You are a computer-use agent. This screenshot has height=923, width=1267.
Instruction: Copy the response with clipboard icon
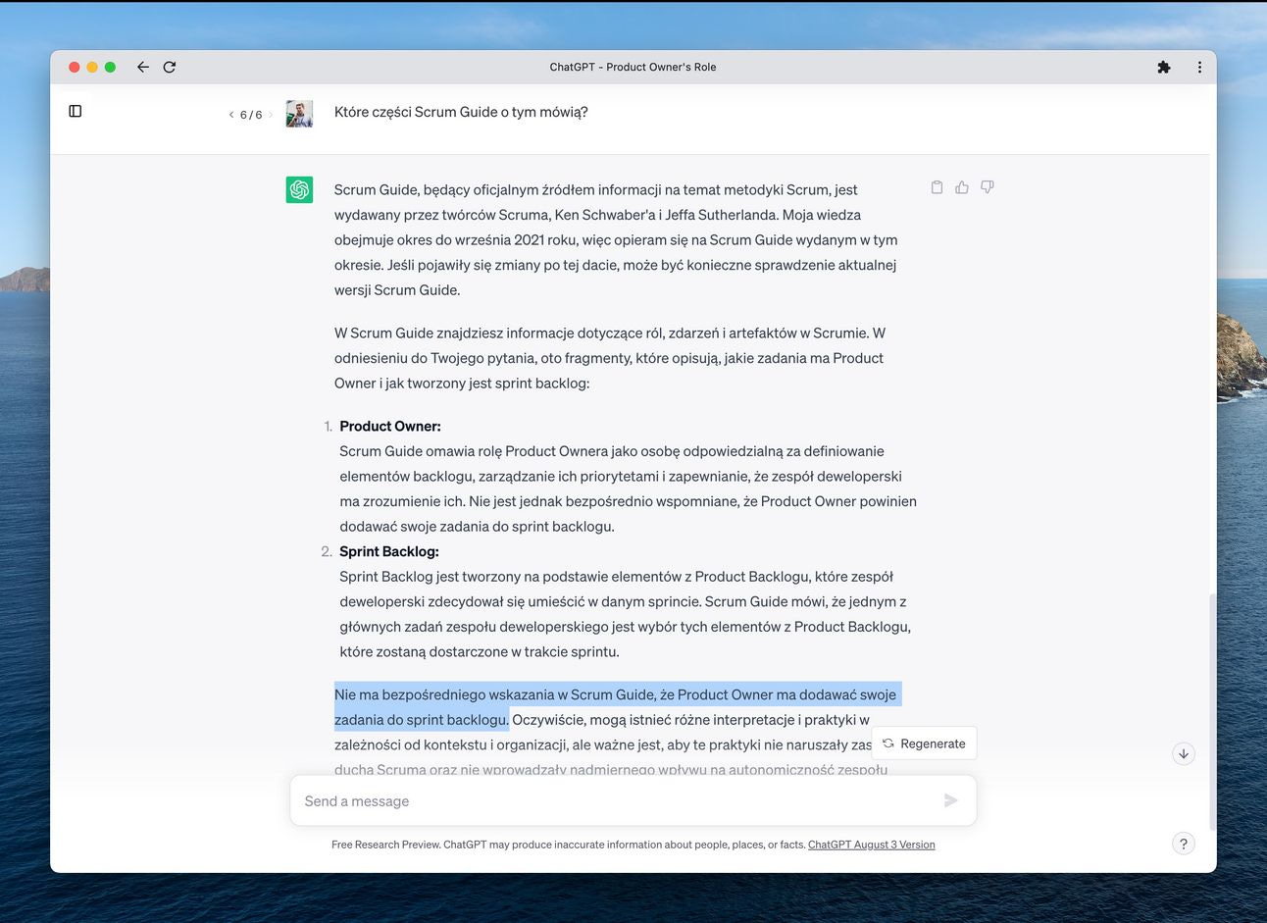[x=937, y=187]
